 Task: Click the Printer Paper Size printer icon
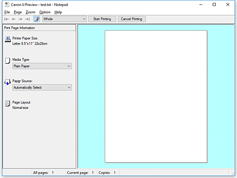tap(7, 39)
